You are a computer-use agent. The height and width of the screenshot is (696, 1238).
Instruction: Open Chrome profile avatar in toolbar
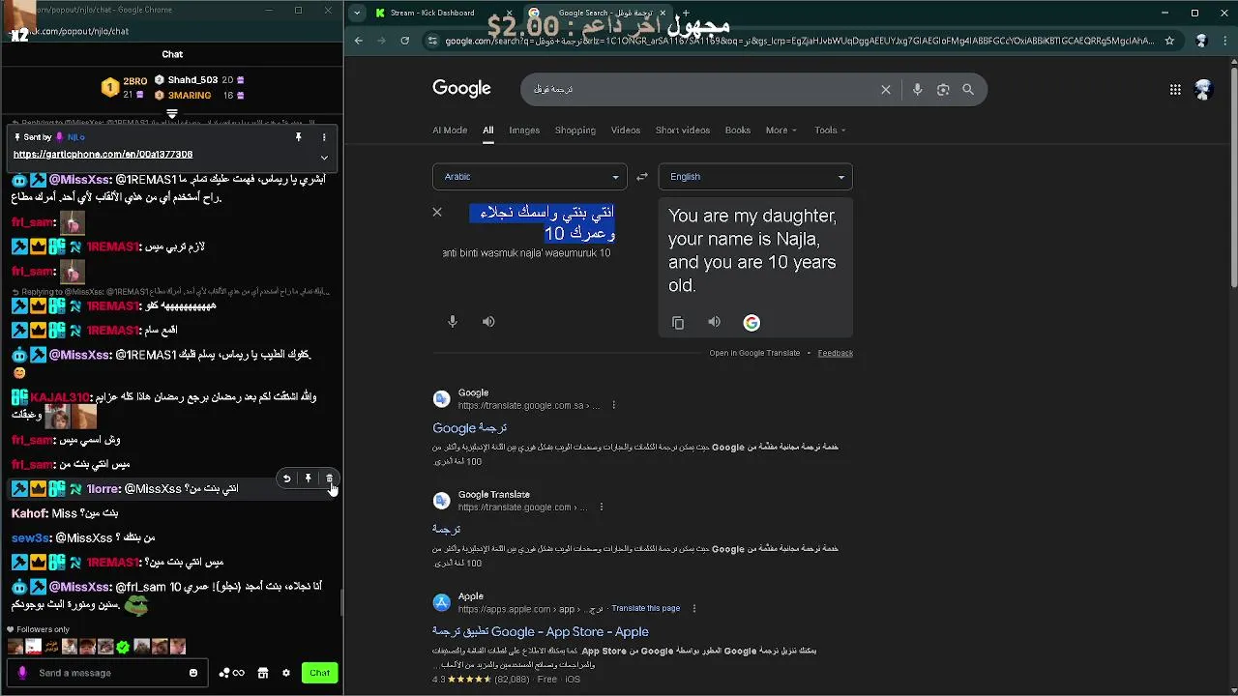coord(1201,41)
